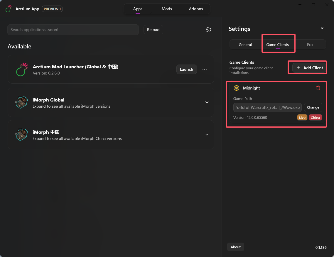Image resolution: width=334 pixels, height=257 pixels.
Task: Click the Search applications field
Action: 73,30
